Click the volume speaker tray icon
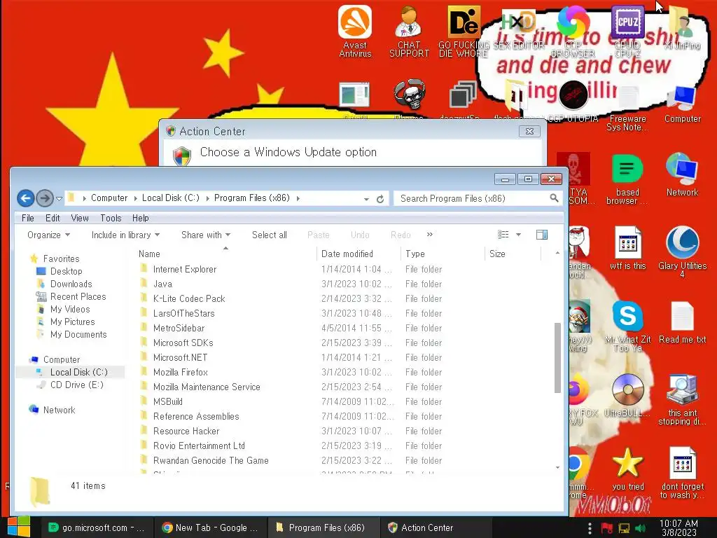 pyautogui.click(x=641, y=528)
